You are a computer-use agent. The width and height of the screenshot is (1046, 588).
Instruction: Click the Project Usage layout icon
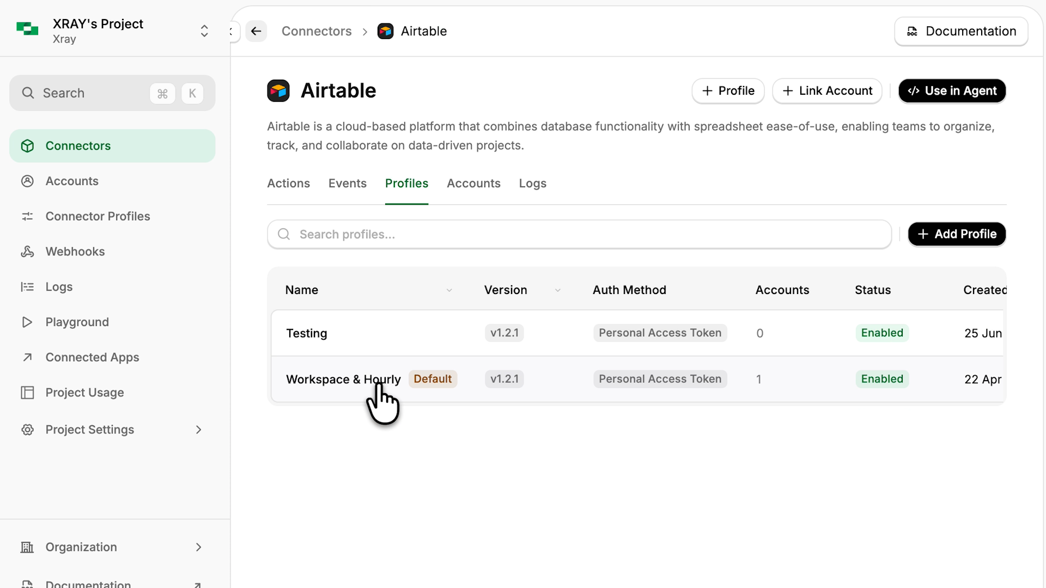[27, 393]
